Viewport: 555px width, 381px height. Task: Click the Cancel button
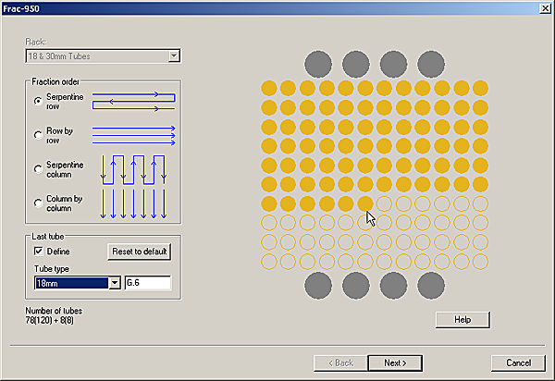click(518, 363)
